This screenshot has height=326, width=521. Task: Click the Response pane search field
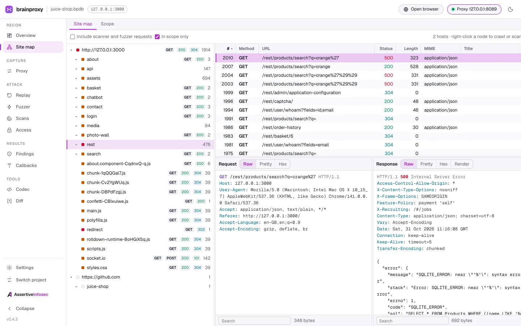coord(412,321)
